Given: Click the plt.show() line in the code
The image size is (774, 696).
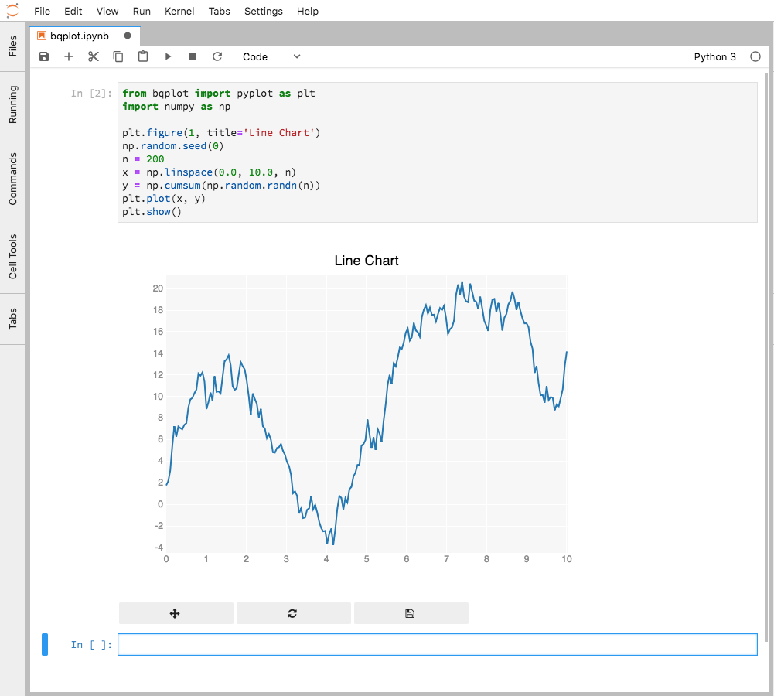Looking at the screenshot, I should click(152, 212).
